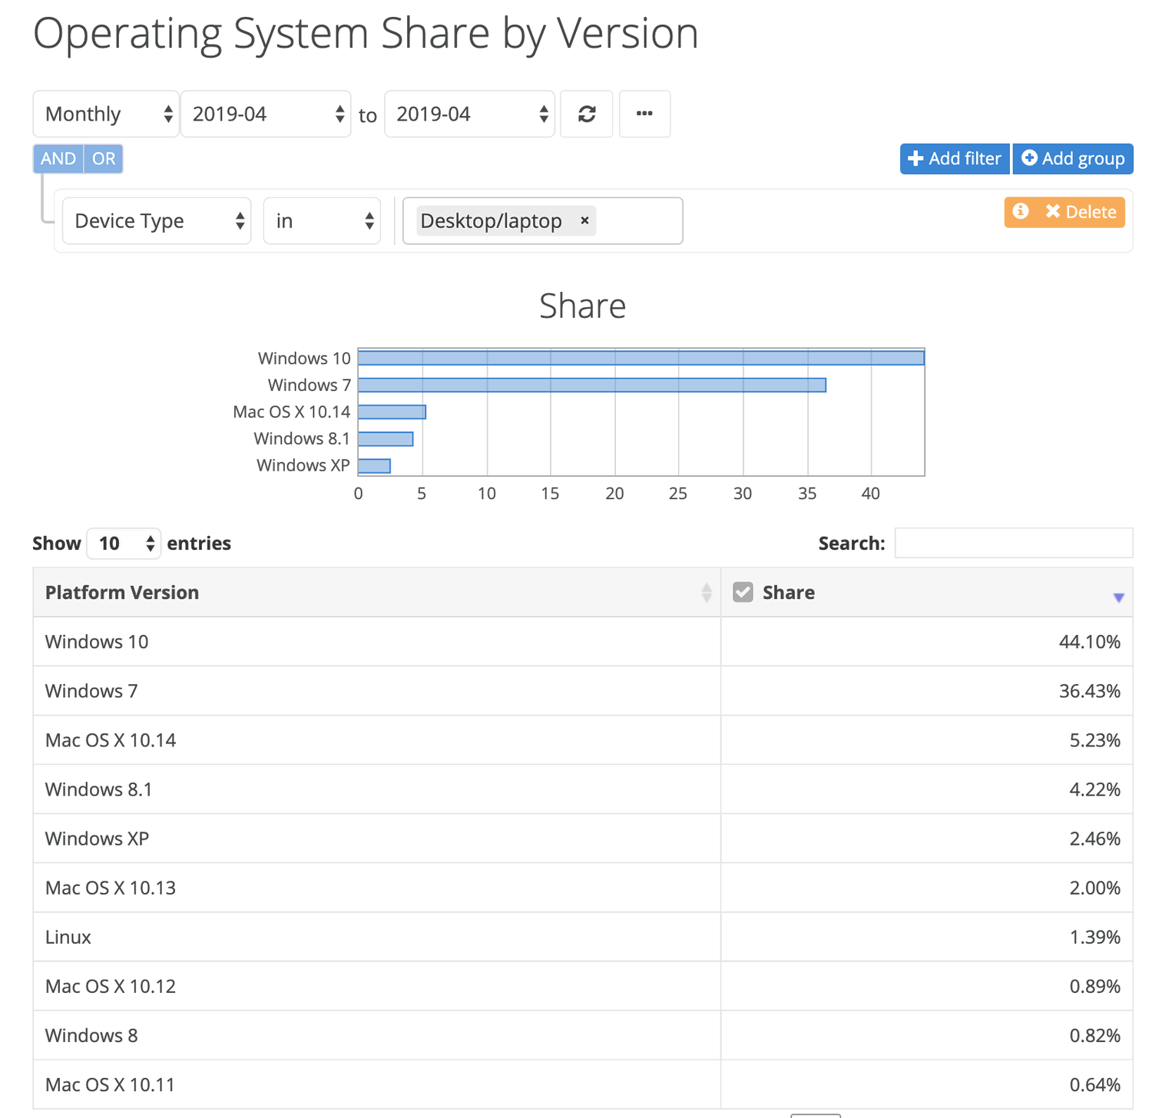1152x1118 pixels.
Task: Click inside the Search field
Action: [1014, 543]
